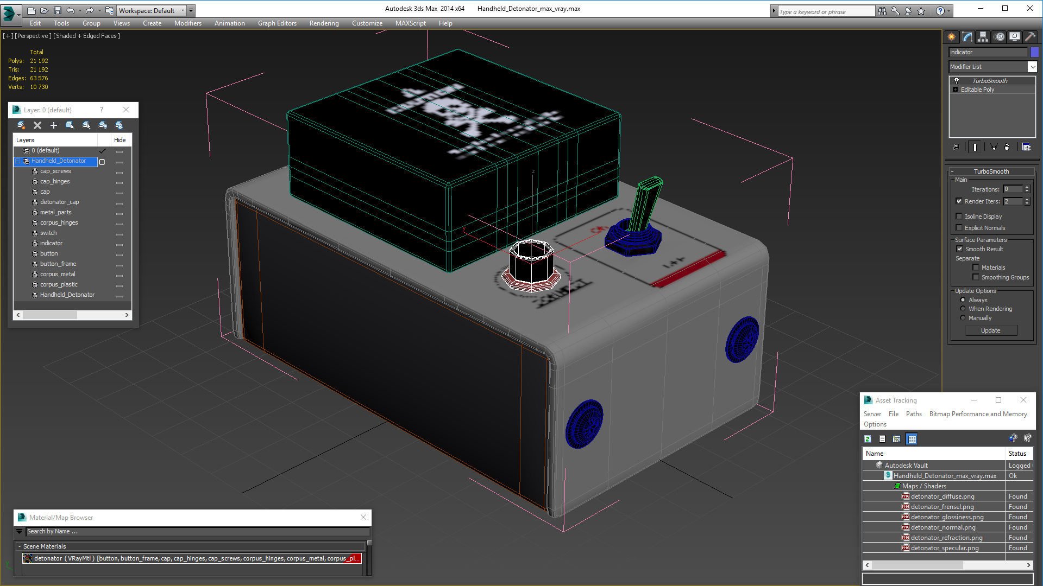Click the Tree View icon in Asset Tracking
Viewport: 1043px width, 586px height.
click(897, 439)
